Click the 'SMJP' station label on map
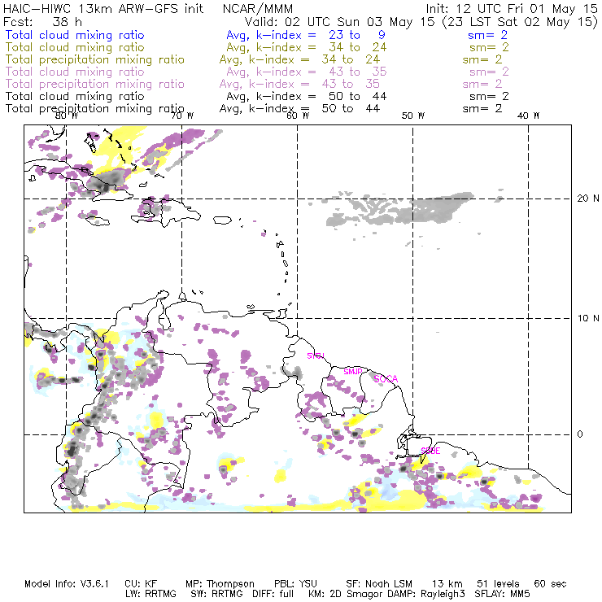This screenshot has width=602, height=602. 352,371
